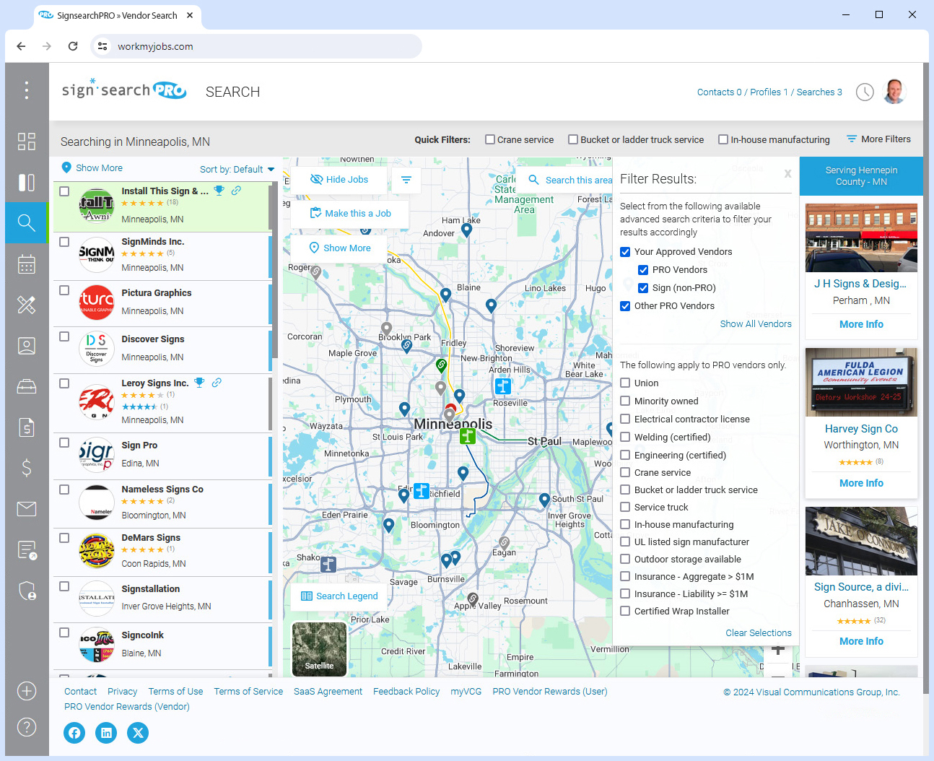Open the clock history icon in header
This screenshot has height=761, width=934.
(865, 92)
